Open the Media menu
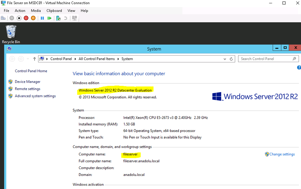Image resolution: width=301 pixels, height=189 pixels. pos(36,11)
